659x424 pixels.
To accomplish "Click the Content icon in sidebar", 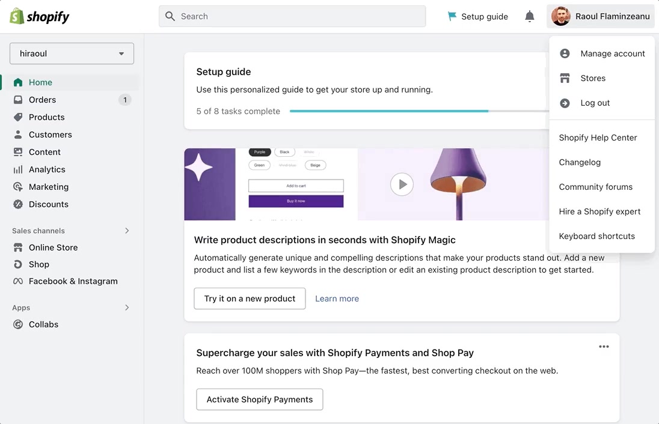I will (x=18, y=152).
